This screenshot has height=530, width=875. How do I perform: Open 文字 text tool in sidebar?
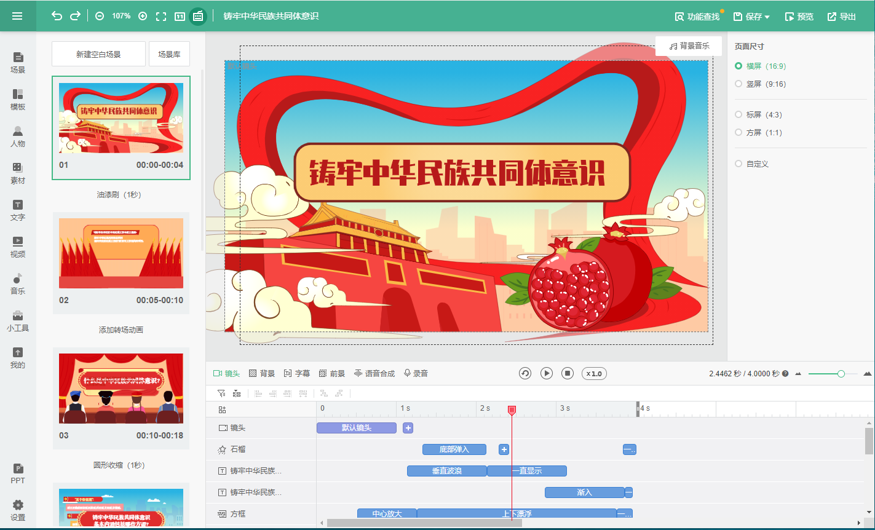click(x=18, y=210)
